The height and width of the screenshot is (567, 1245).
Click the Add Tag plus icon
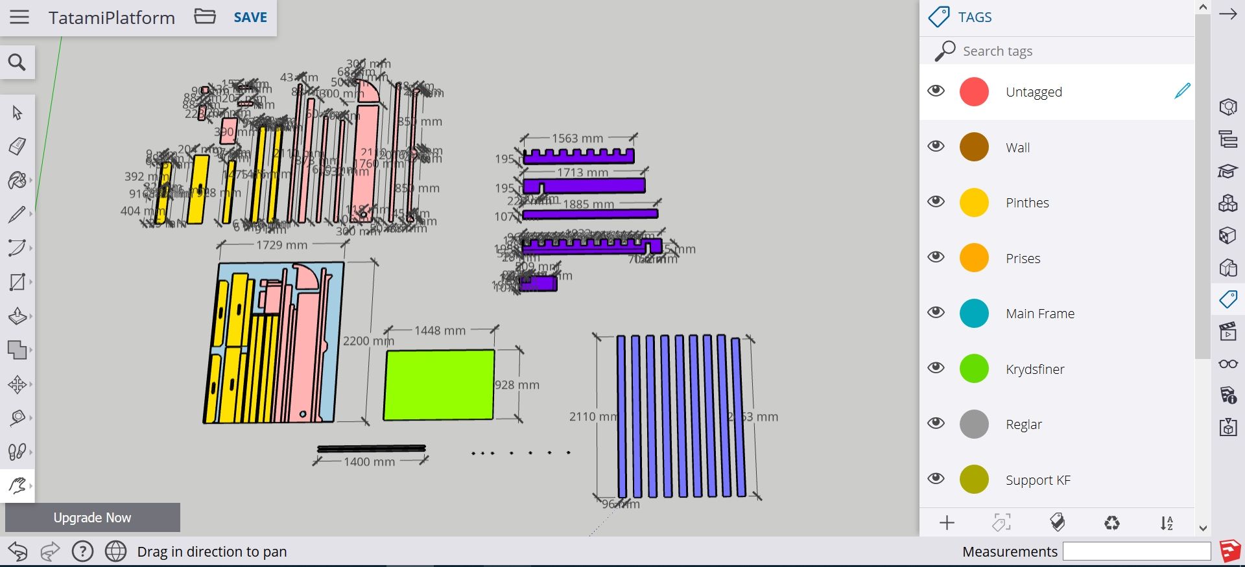[x=947, y=523]
